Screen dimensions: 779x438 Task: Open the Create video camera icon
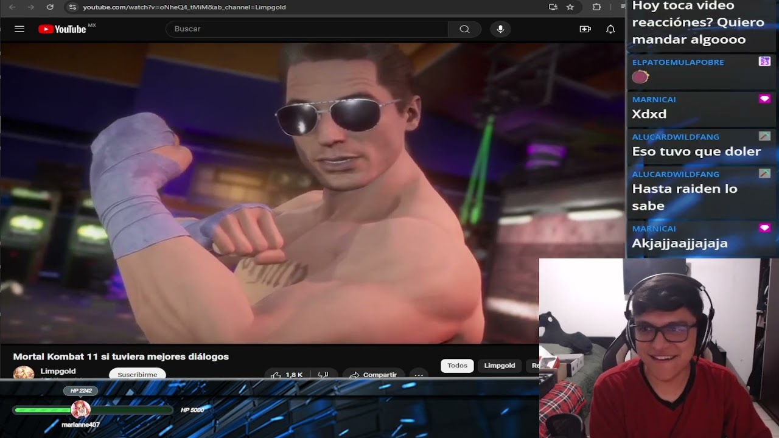point(585,29)
